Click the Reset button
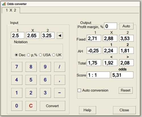The height and width of the screenshot is (117, 142). (126, 90)
